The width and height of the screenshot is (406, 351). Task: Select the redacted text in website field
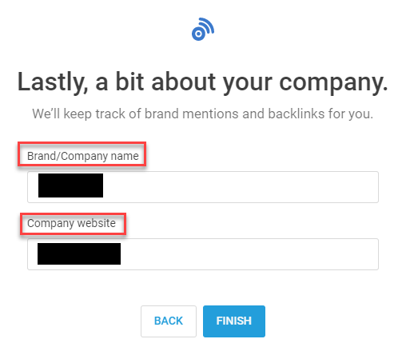point(79,253)
